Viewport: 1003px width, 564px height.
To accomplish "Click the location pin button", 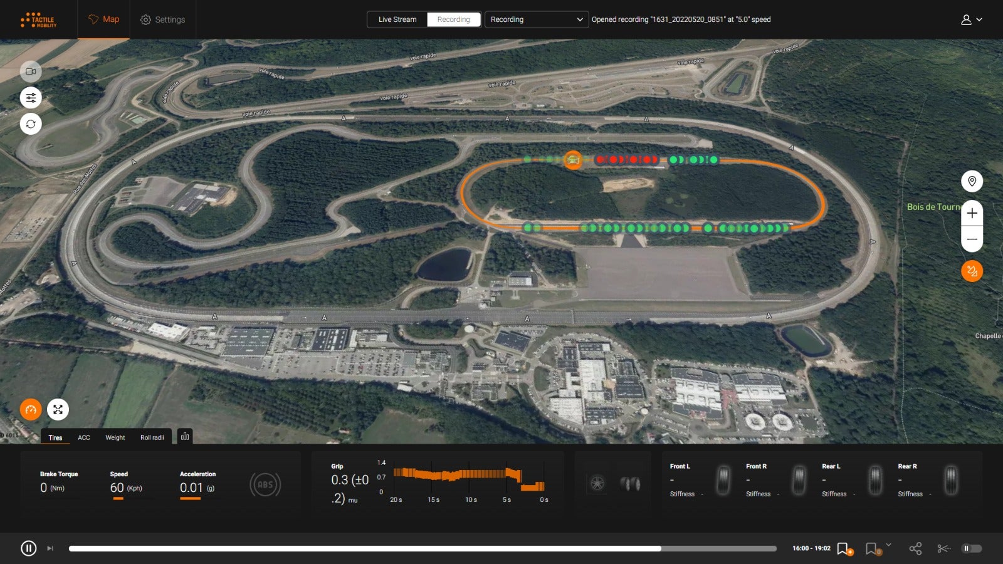I will coord(972,181).
